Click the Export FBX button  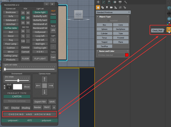click(40, 102)
